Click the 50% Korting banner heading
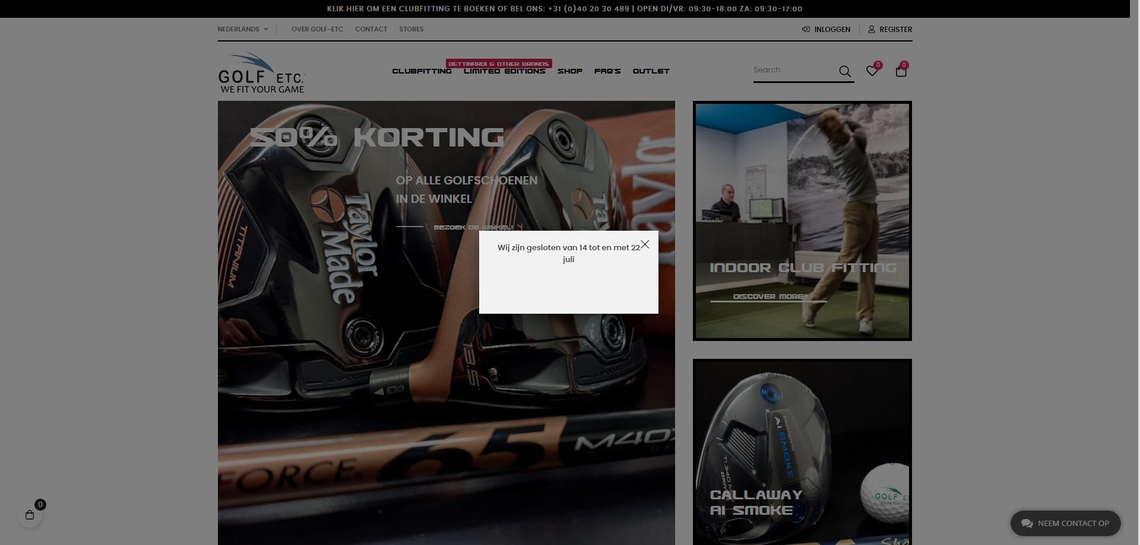This screenshot has width=1140, height=545. (x=377, y=138)
